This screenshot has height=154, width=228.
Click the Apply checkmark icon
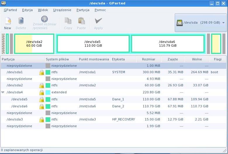pyautogui.click(x=99, y=21)
